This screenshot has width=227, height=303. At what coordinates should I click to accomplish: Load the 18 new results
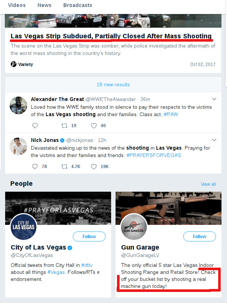(x=113, y=84)
